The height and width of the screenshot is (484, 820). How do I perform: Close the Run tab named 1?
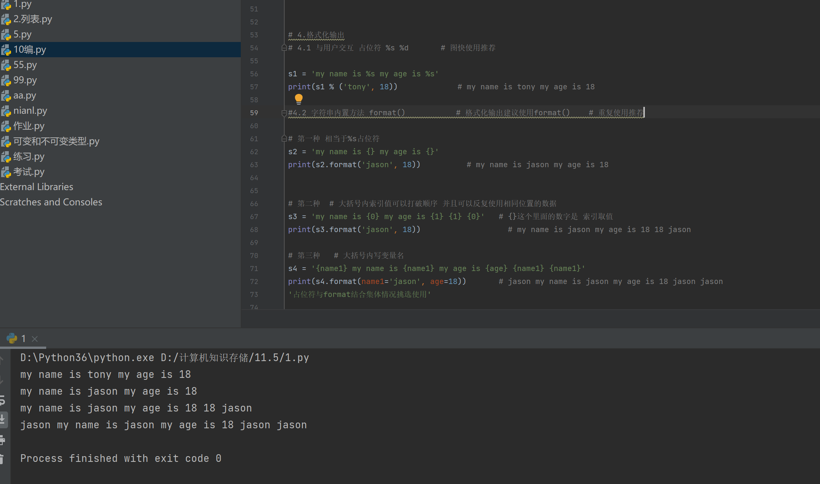click(x=35, y=339)
